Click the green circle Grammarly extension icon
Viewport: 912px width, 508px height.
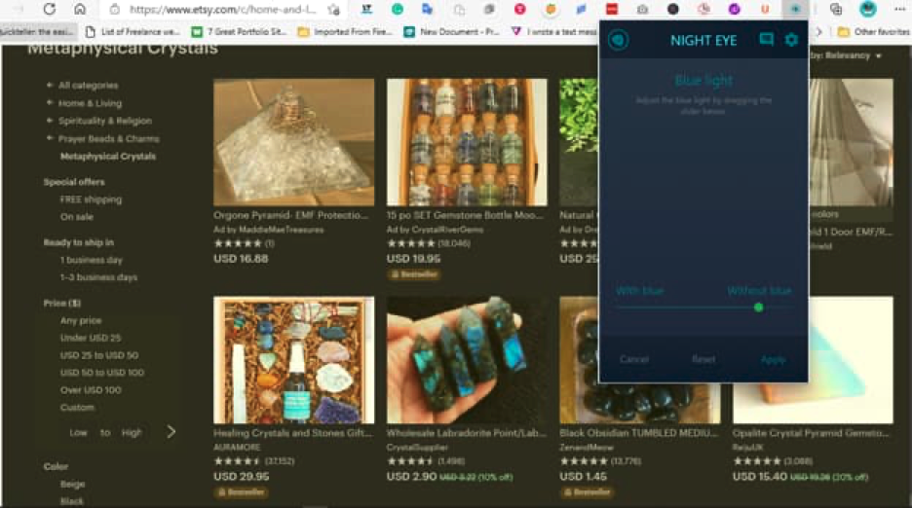click(398, 9)
